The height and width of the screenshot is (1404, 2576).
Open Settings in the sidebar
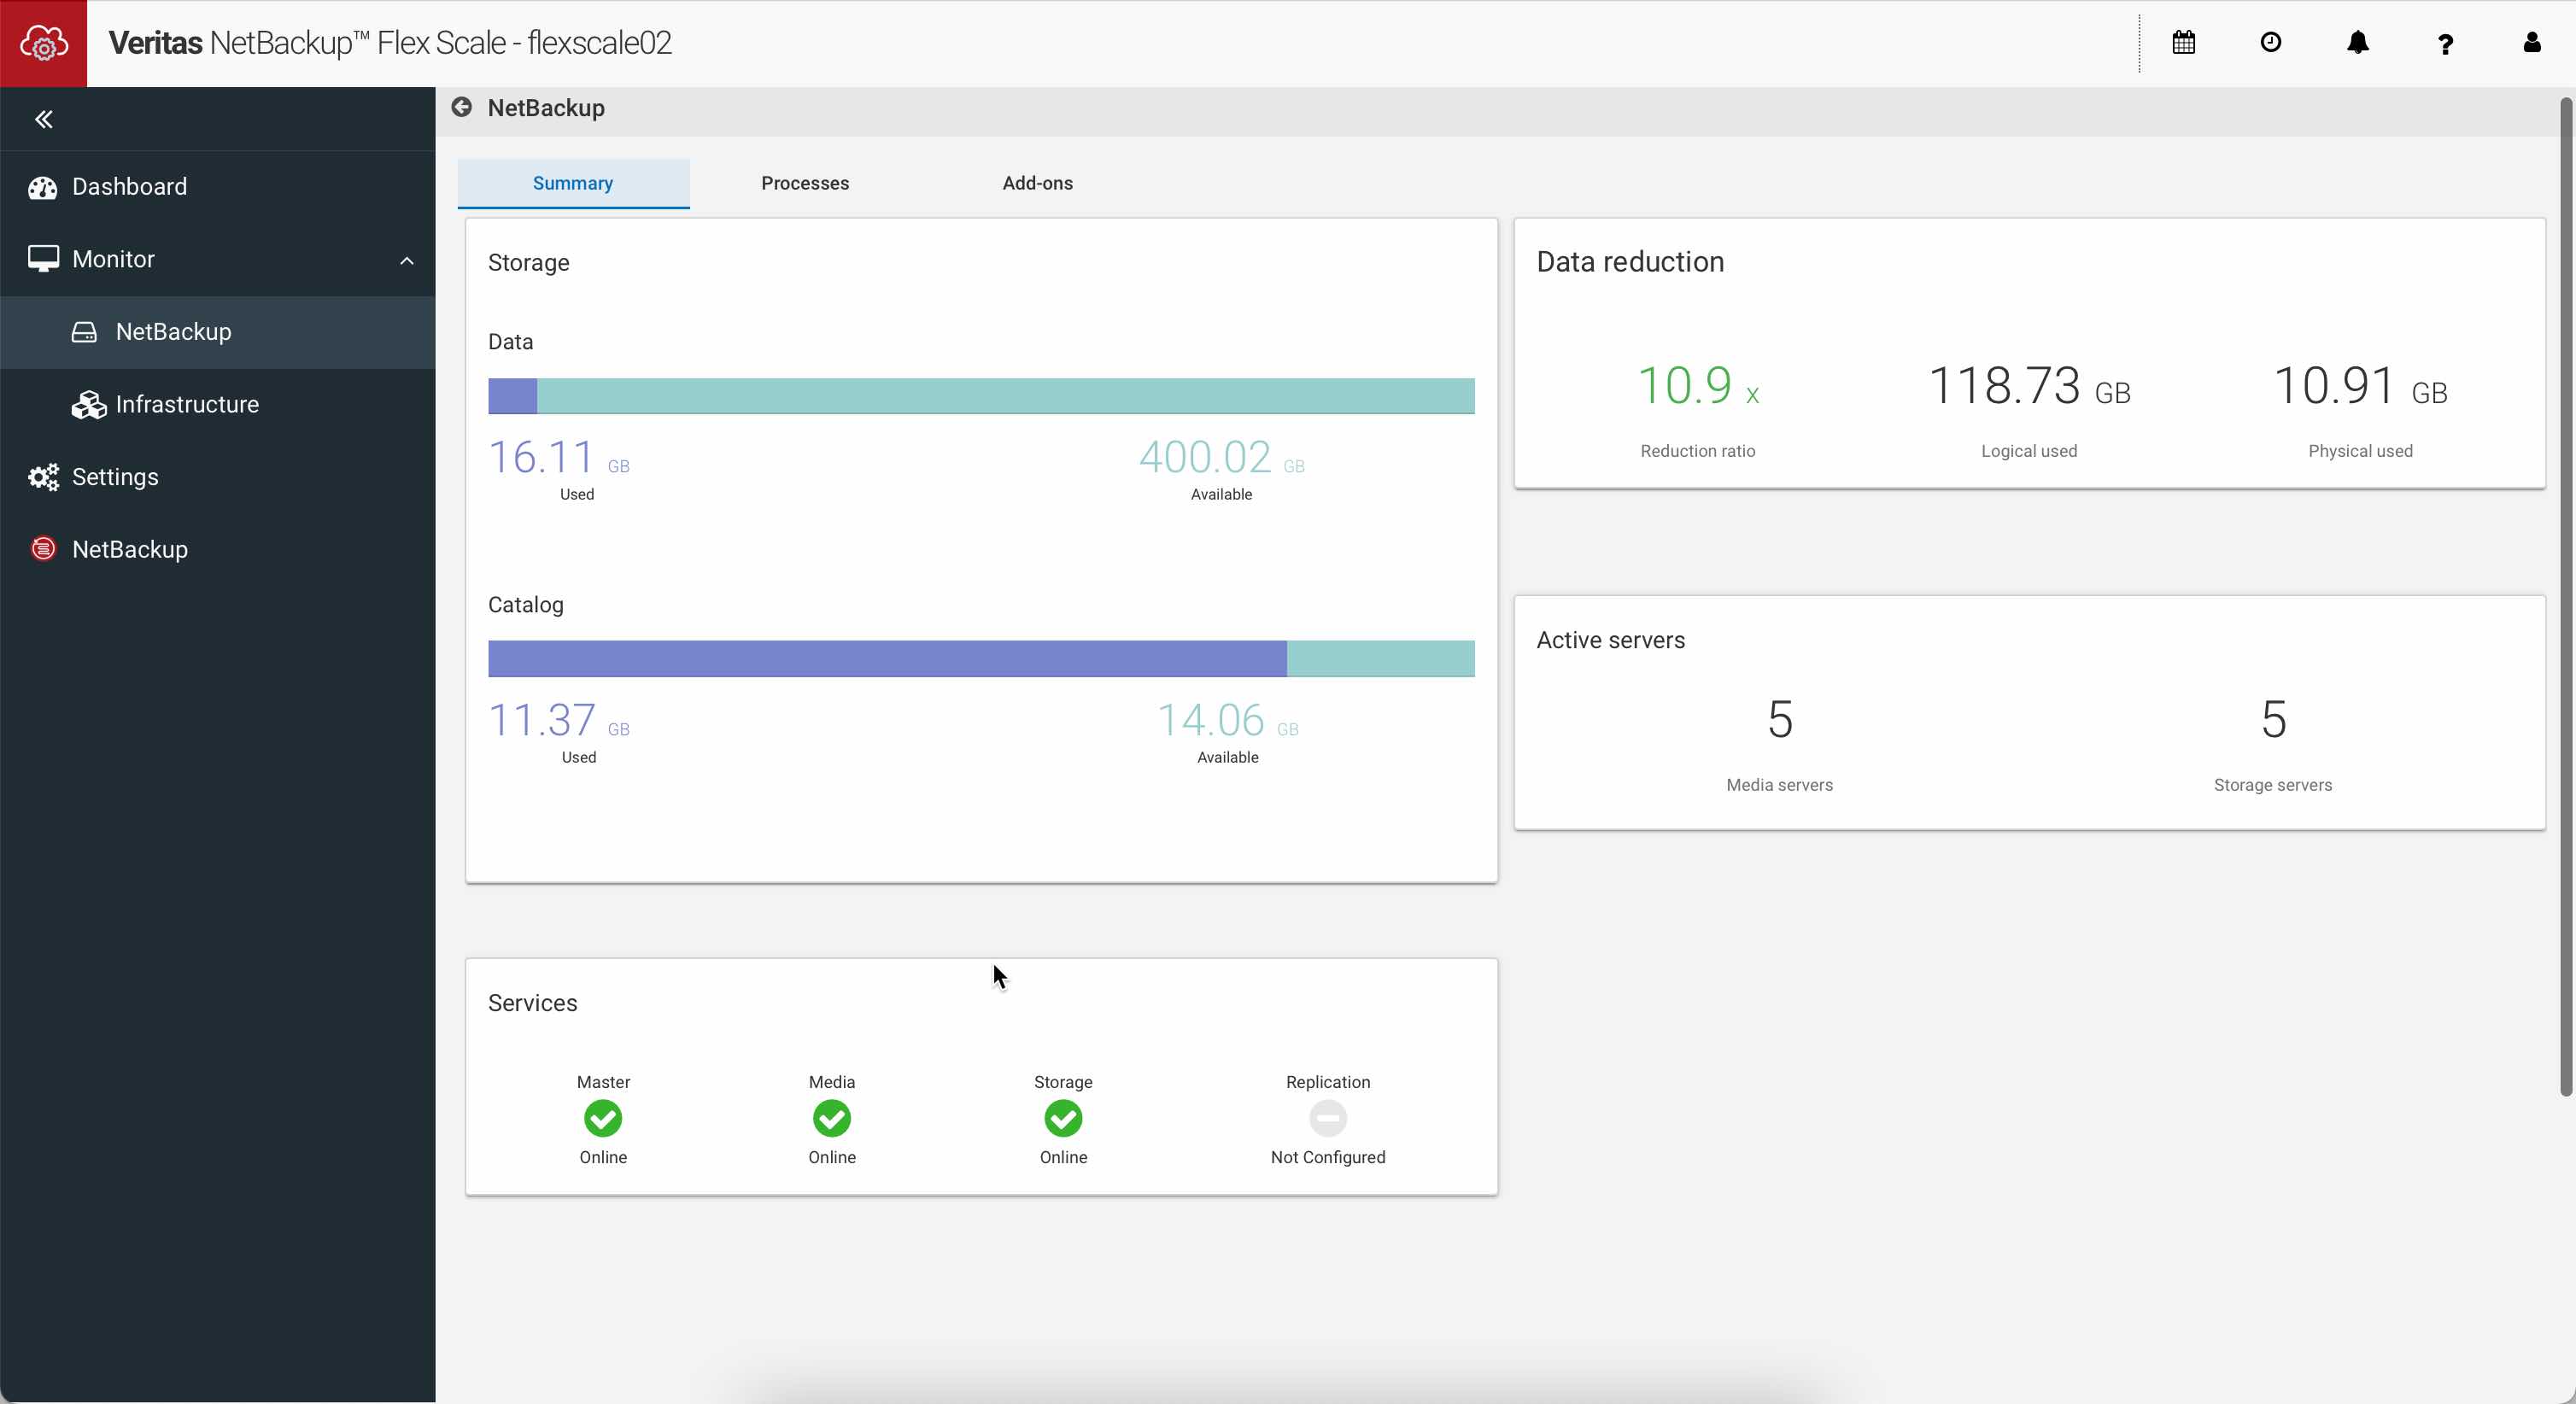217,477
